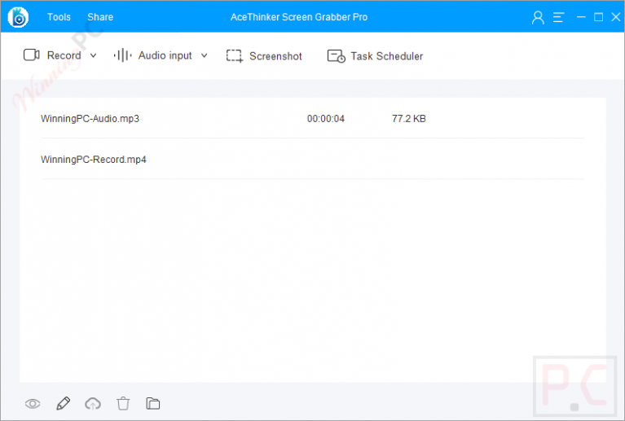Upload file with the cloud icon
The width and height of the screenshot is (625, 421).
tap(93, 403)
